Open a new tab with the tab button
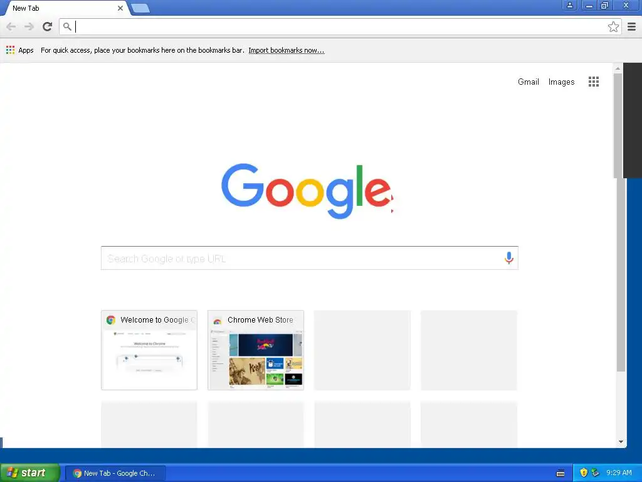 click(x=140, y=8)
